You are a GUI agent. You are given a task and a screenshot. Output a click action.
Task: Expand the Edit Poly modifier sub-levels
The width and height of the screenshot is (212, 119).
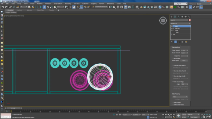174,28
